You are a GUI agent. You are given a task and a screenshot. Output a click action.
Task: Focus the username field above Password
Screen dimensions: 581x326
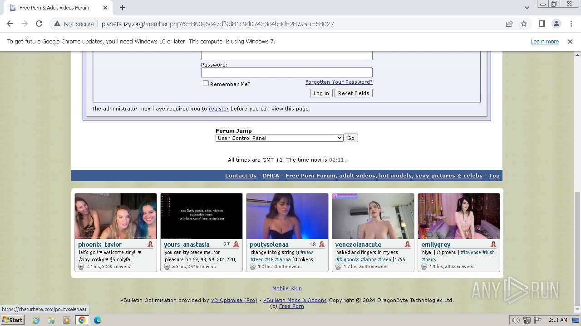point(286,55)
